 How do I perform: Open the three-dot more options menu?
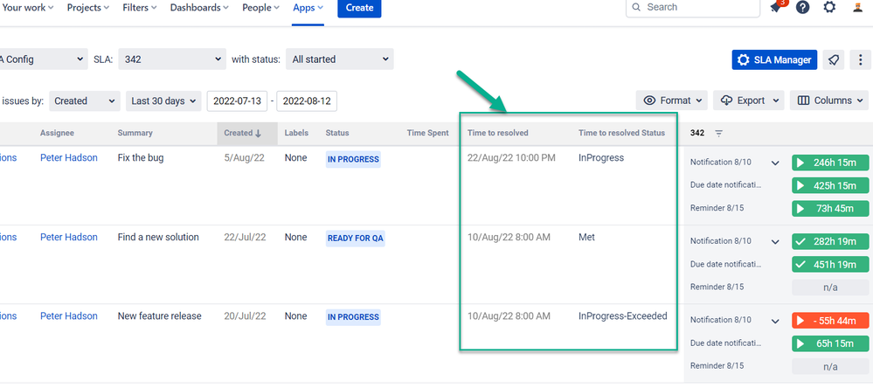point(861,59)
